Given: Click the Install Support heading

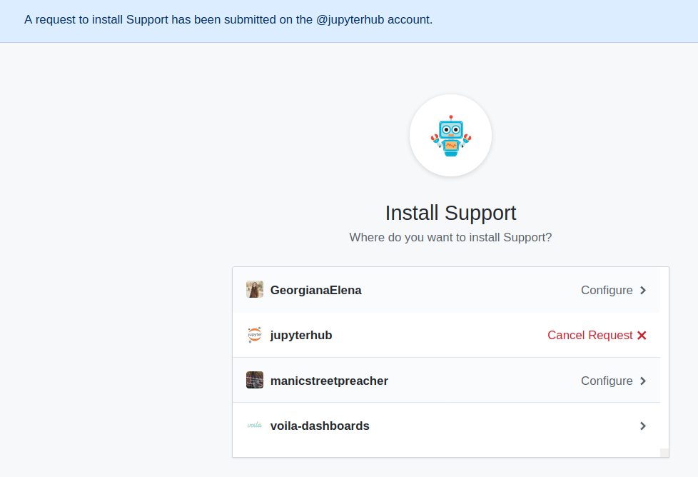Looking at the screenshot, I should pyautogui.click(x=450, y=213).
